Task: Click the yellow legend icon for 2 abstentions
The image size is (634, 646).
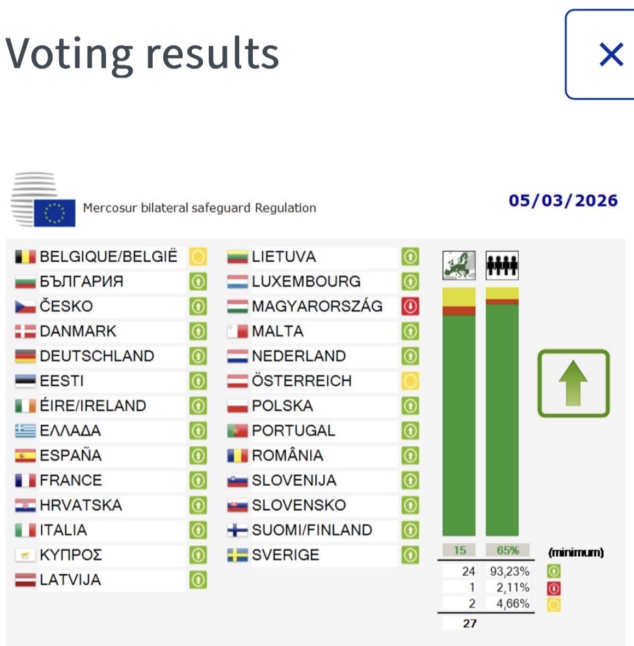Action: tap(555, 604)
